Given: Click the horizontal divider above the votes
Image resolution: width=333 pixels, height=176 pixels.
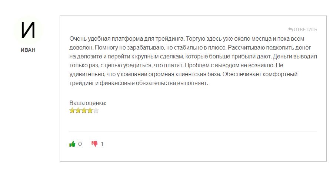Looking at the screenshot, I should pyautogui.click(x=193, y=132).
